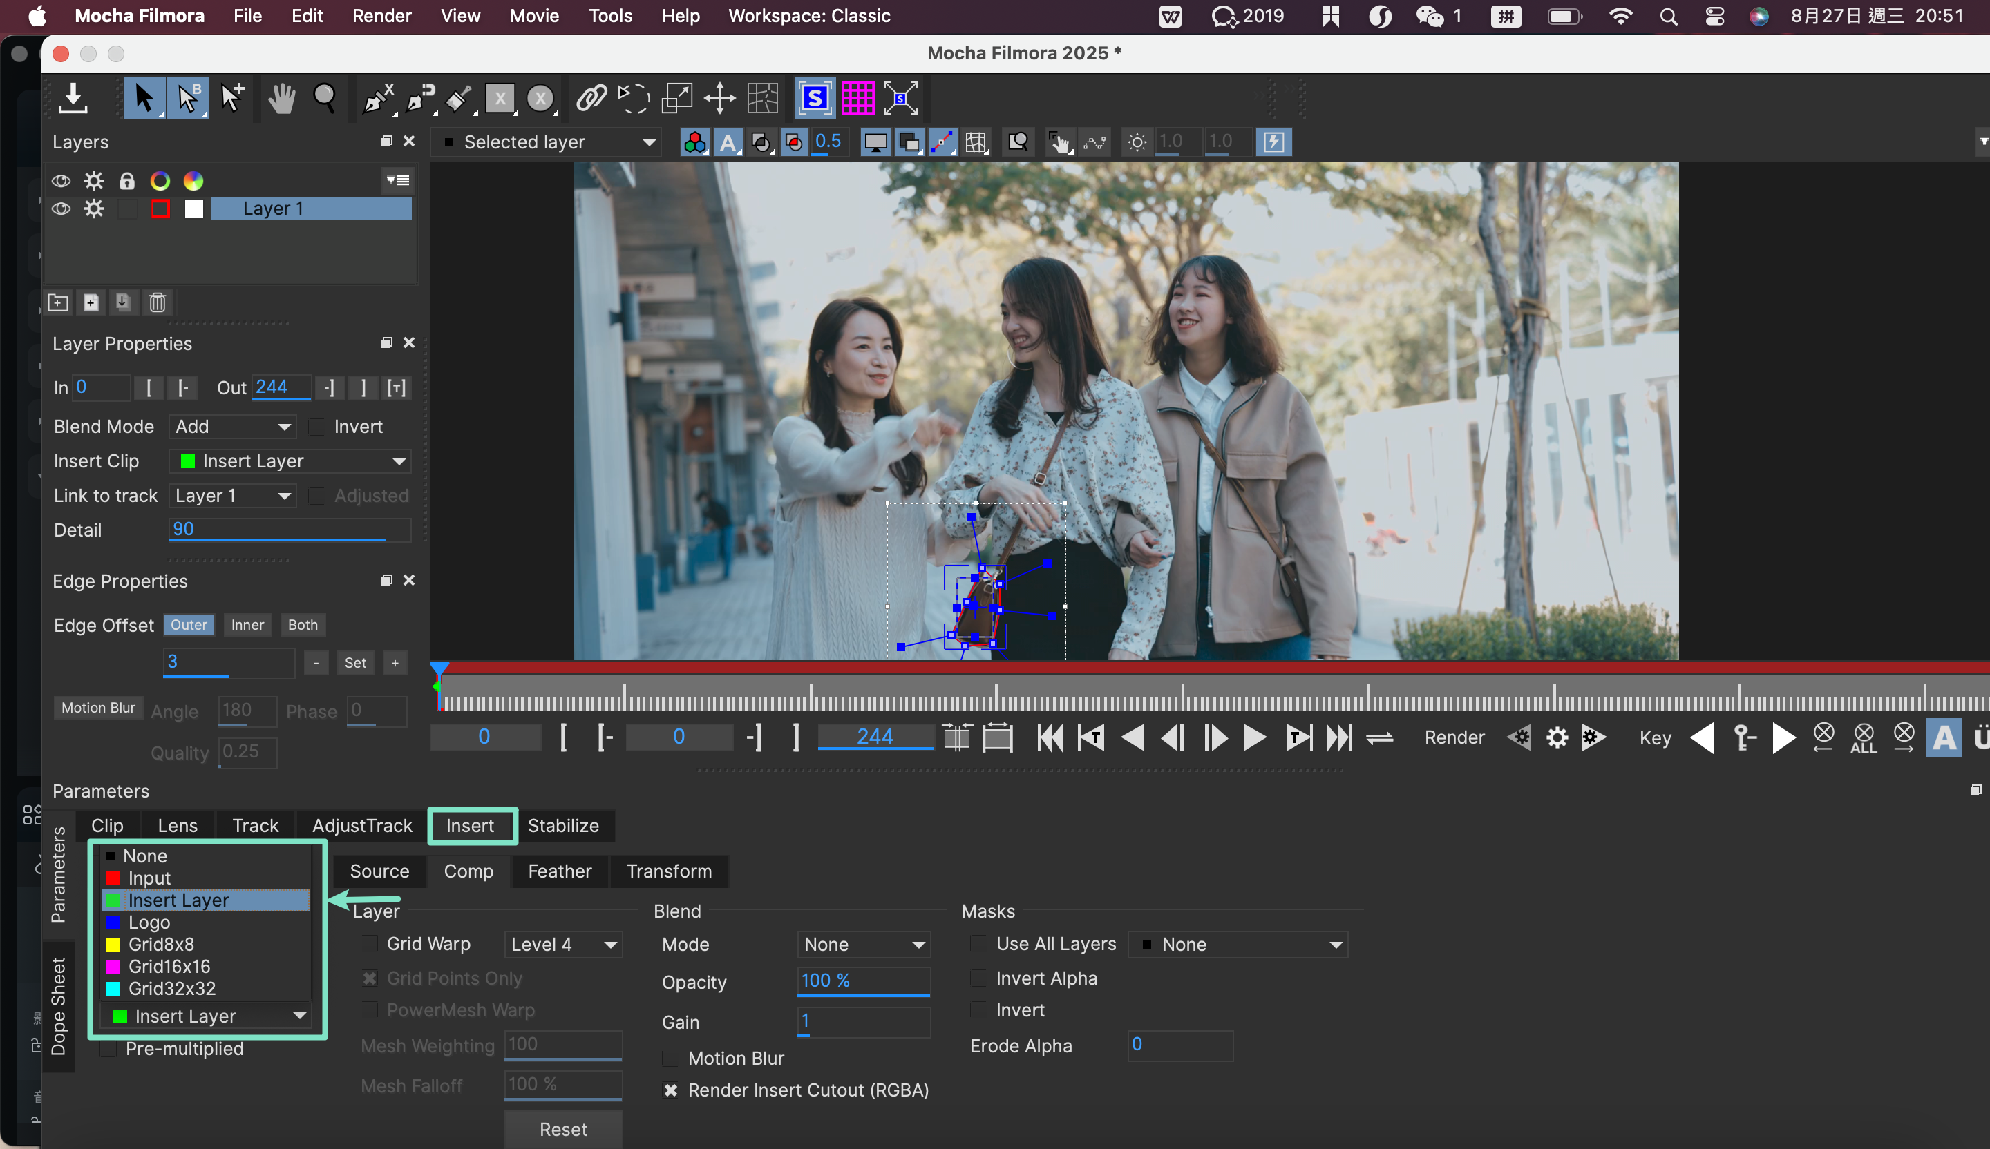
Task: Click the Reset button
Action: click(x=563, y=1129)
